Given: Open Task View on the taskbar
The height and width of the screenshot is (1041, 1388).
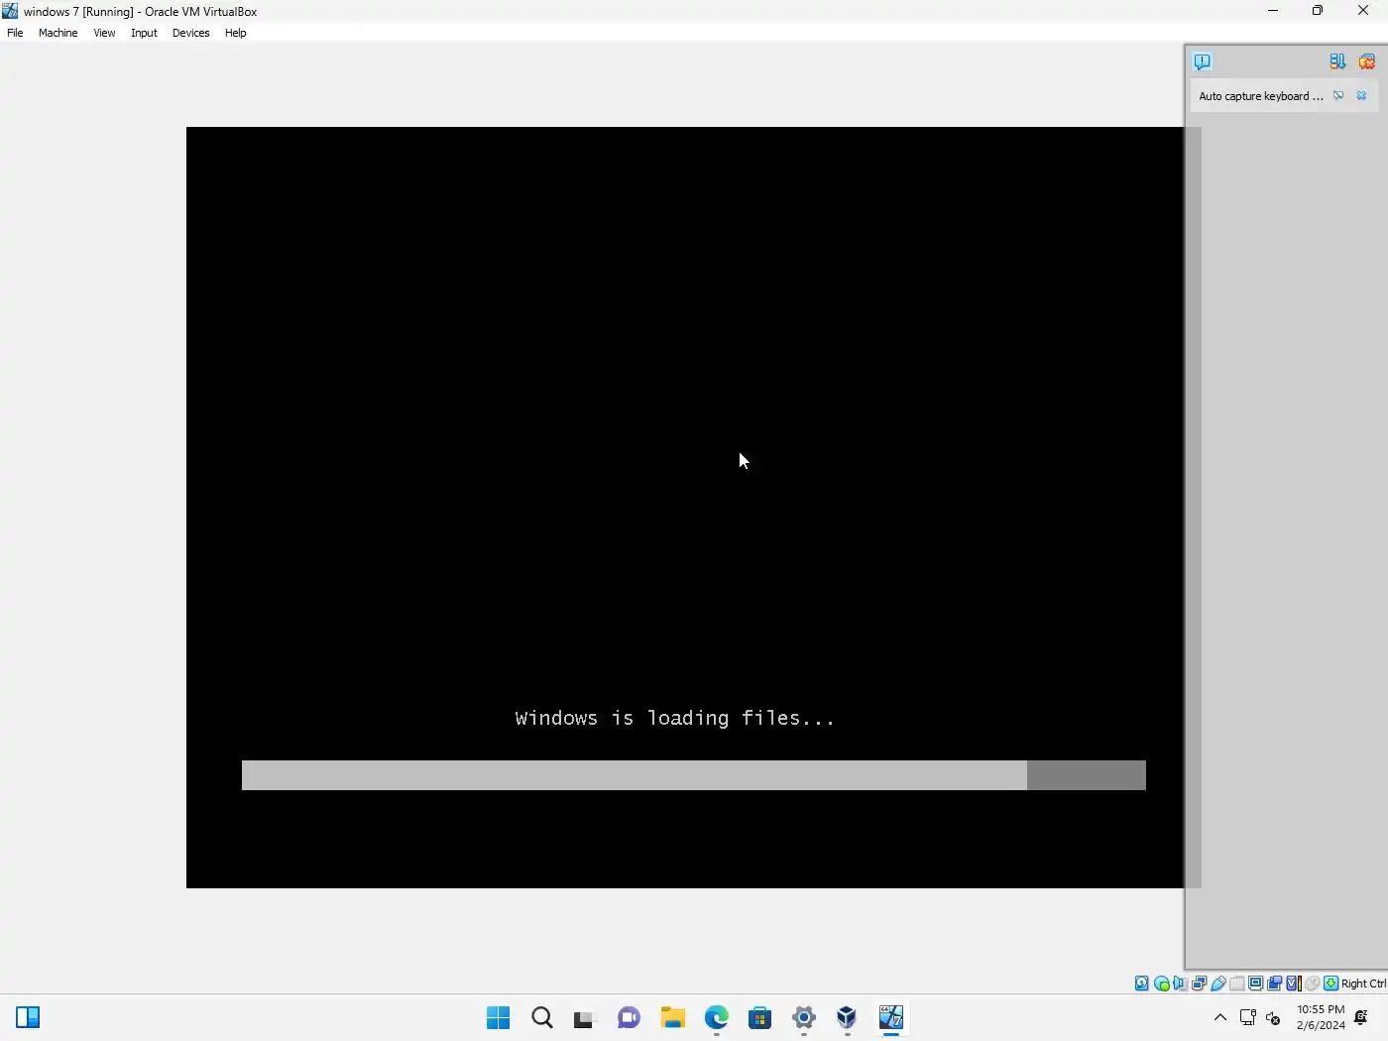Looking at the screenshot, I should pyautogui.click(x=585, y=1017).
